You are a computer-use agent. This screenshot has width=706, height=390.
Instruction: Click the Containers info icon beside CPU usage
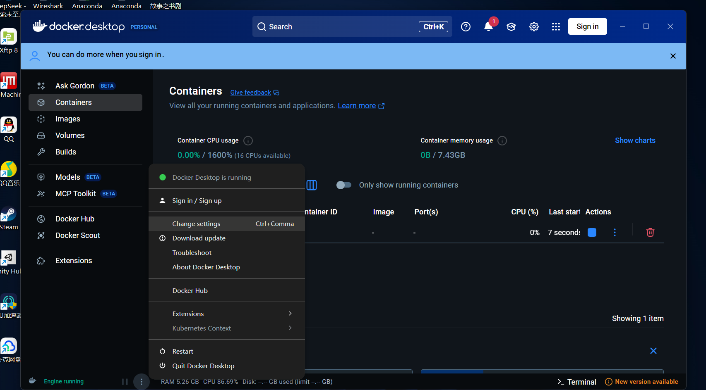point(248,140)
